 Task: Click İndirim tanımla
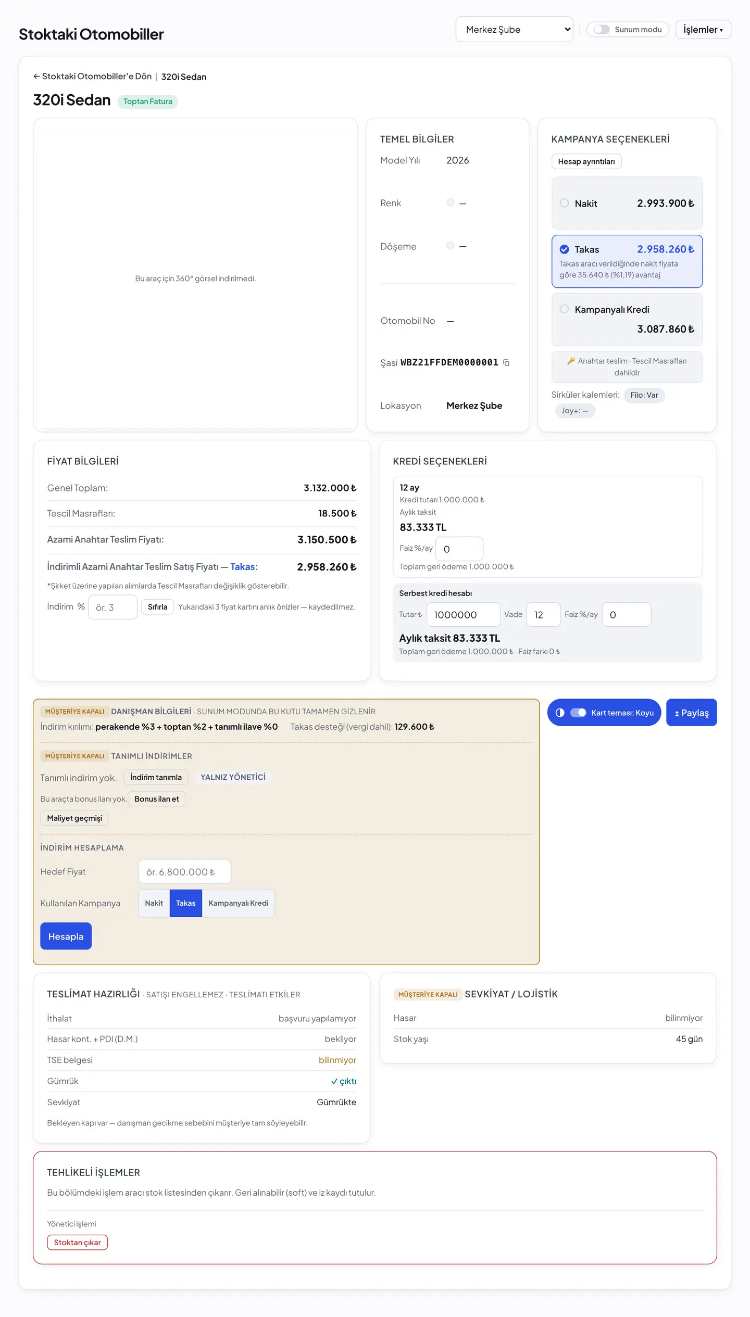[156, 777]
